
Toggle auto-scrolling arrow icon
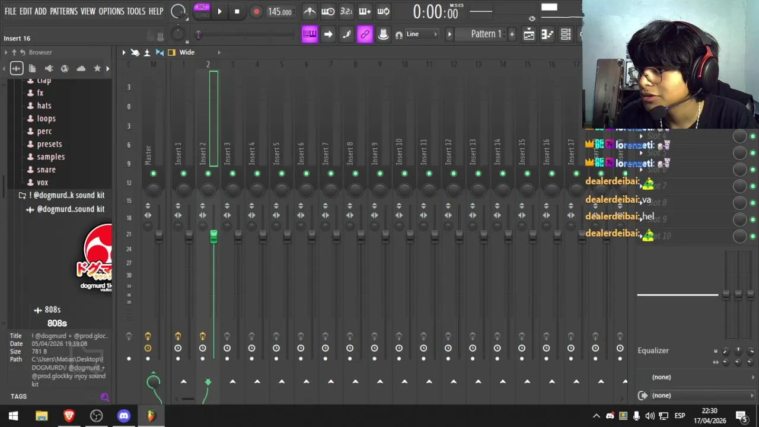coord(328,34)
